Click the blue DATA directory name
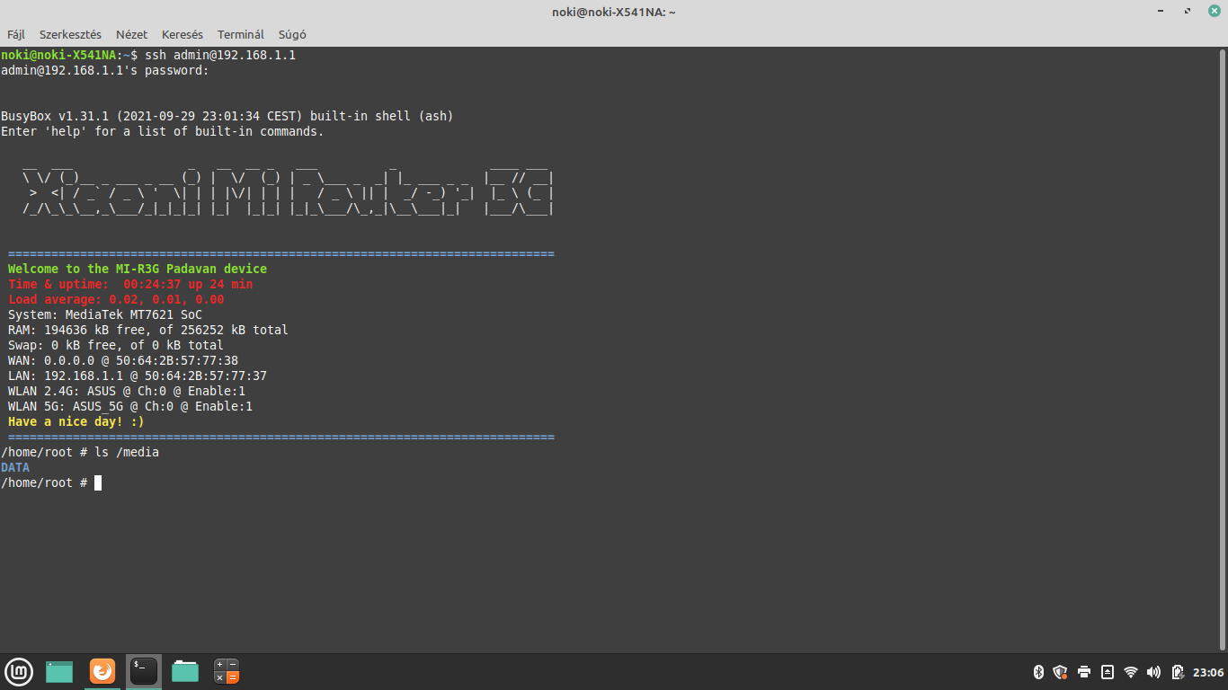The width and height of the screenshot is (1228, 690). [x=15, y=467]
